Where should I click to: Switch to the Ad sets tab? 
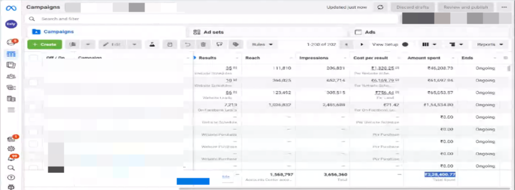[267, 32]
